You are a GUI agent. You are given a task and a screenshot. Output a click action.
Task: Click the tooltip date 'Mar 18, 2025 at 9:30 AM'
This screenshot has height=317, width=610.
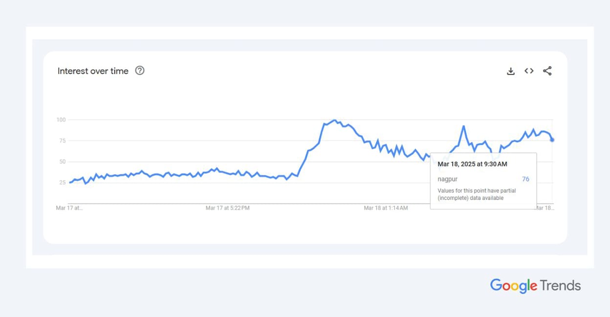472,164
